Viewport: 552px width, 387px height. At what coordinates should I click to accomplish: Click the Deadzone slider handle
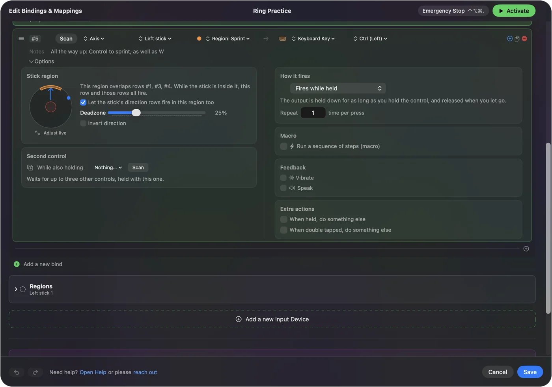136,113
